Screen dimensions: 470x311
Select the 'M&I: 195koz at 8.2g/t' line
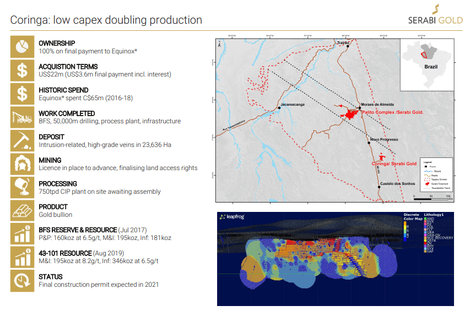coord(98,261)
